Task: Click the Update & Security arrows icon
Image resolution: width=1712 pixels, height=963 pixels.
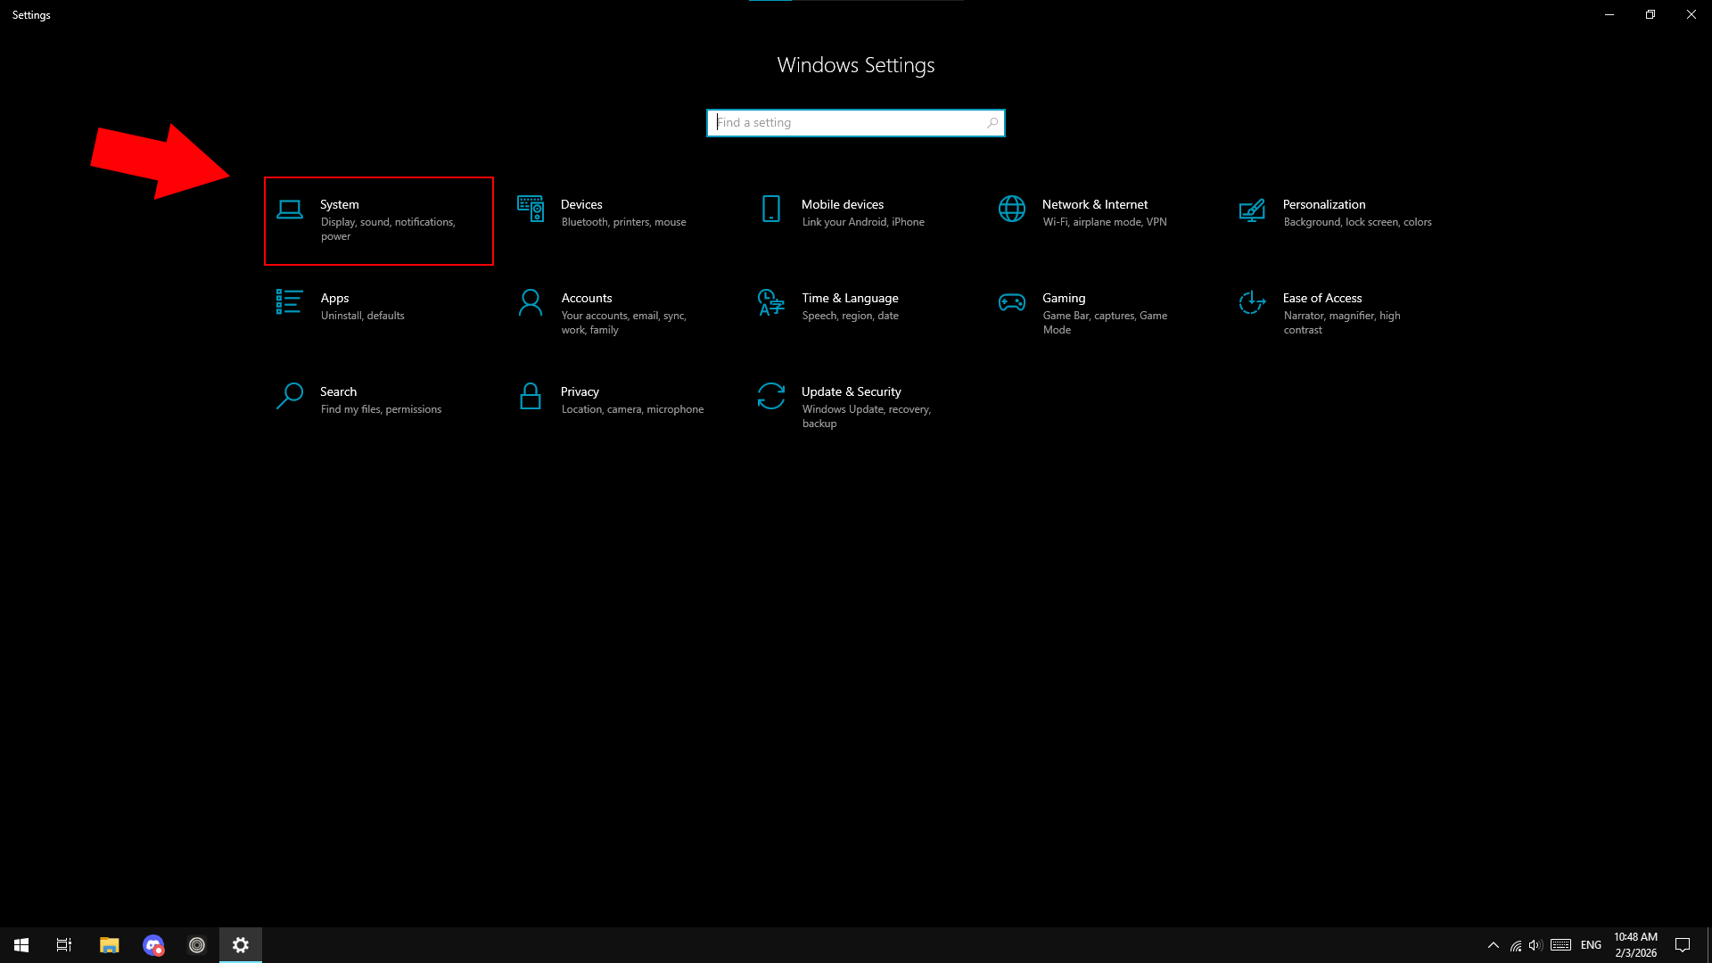Action: click(771, 397)
